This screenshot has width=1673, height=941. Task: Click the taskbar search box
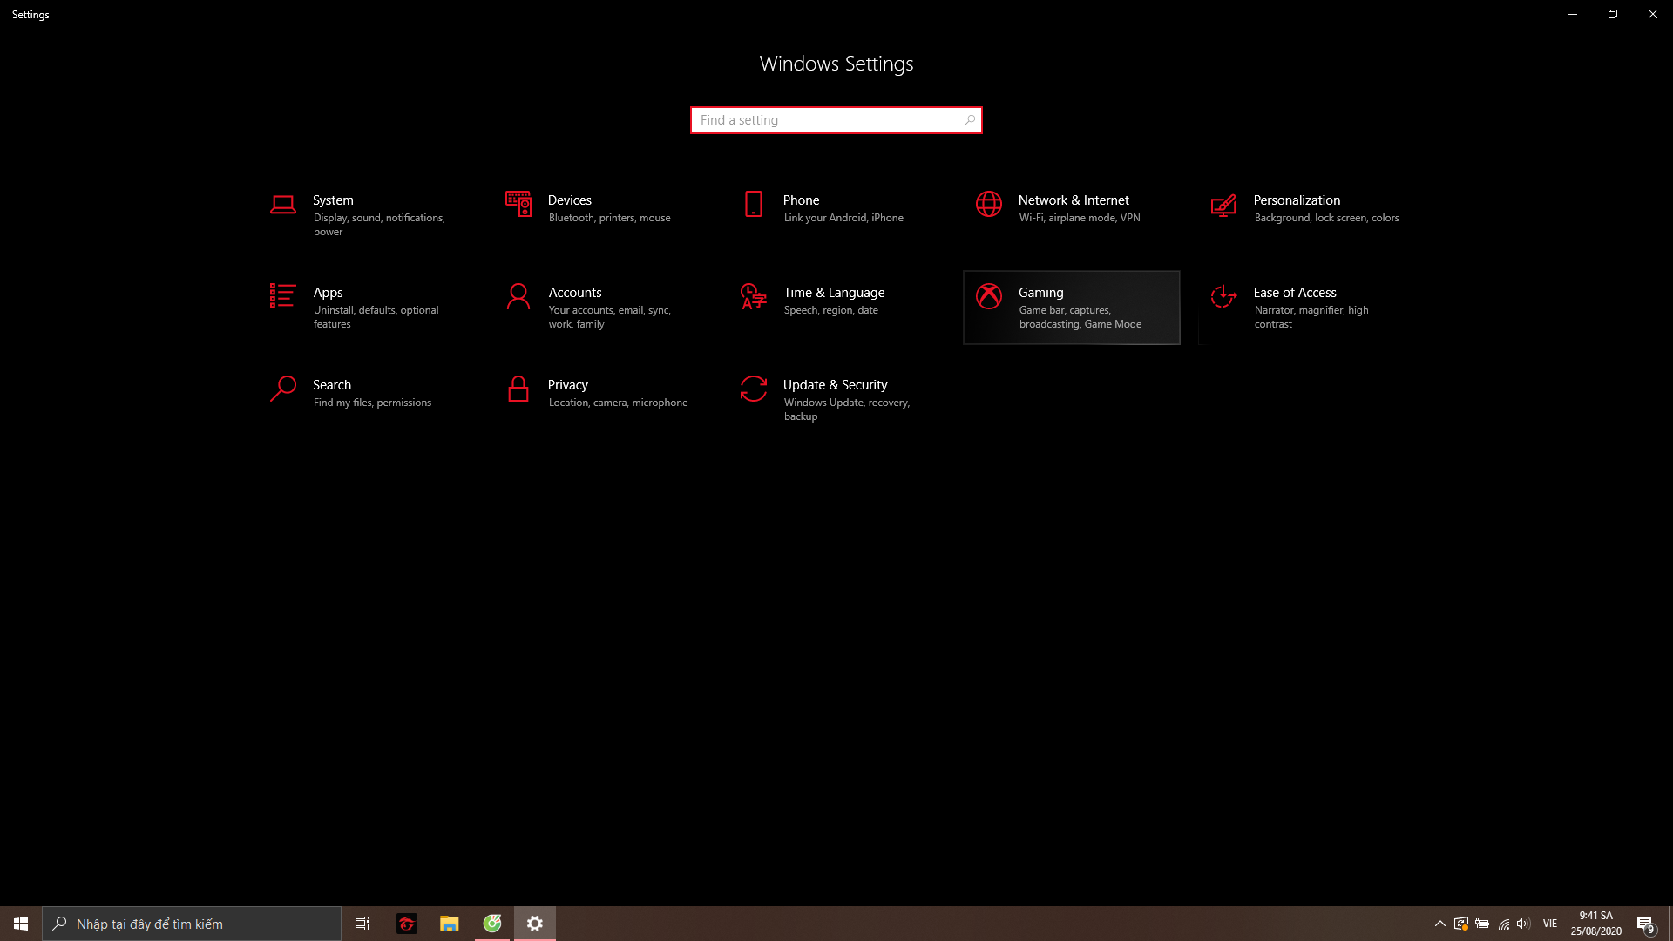pos(192,924)
